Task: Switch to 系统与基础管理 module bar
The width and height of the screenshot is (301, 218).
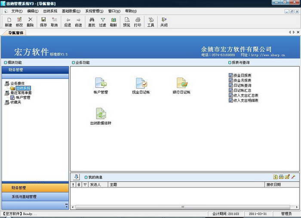Action: pos(35,197)
